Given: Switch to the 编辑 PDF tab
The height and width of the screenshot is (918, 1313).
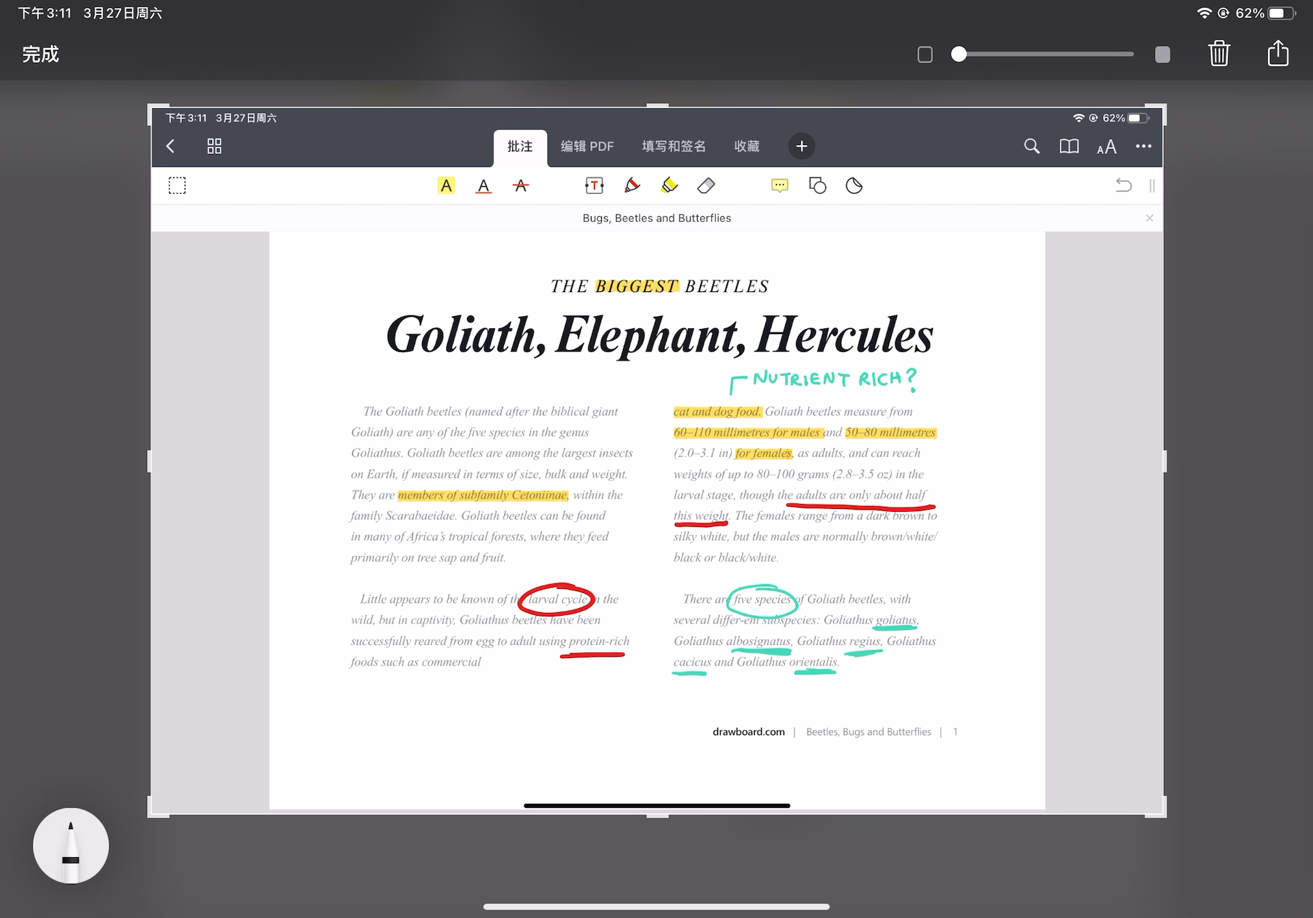Looking at the screenshot, I should (587, 146).
